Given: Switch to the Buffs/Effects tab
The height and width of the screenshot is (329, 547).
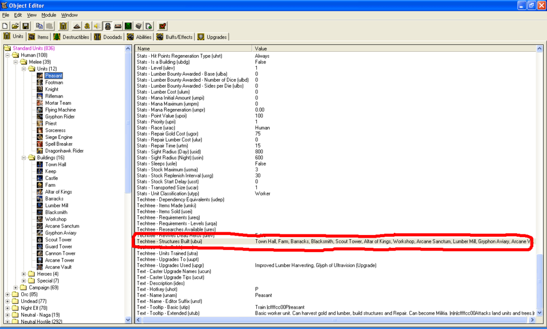Looking at the screenshot, I should [175, 37].
